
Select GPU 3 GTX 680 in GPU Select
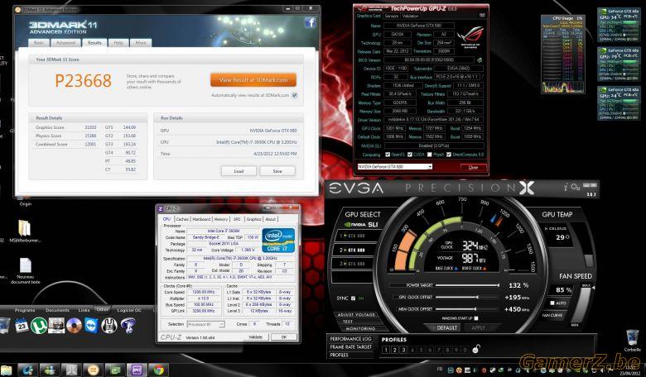(353, 264)
